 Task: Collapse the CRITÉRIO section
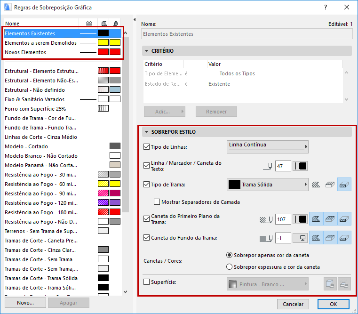coord(147,51)
